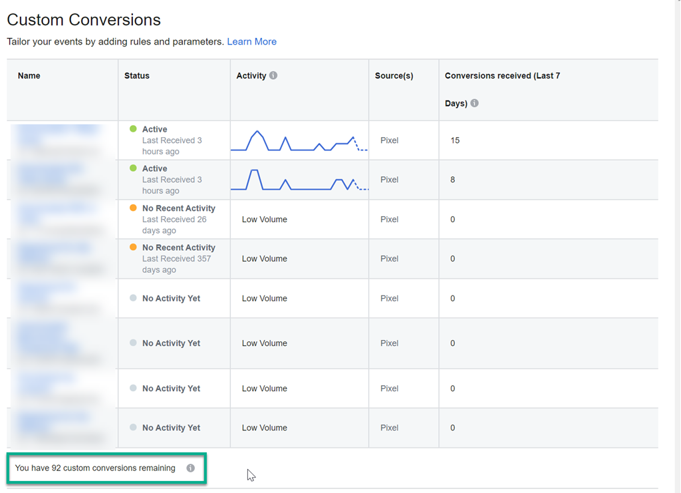Click activity sparkline in the 8-conversions row
681x493 pixels.
[x=299, y=180]
